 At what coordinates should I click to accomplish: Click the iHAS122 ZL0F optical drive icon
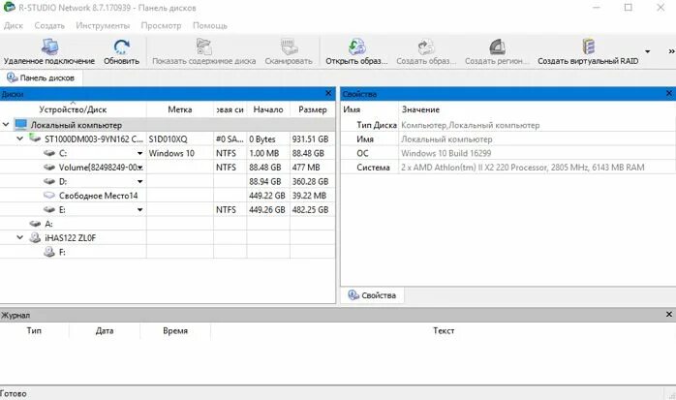pos(35,237)
